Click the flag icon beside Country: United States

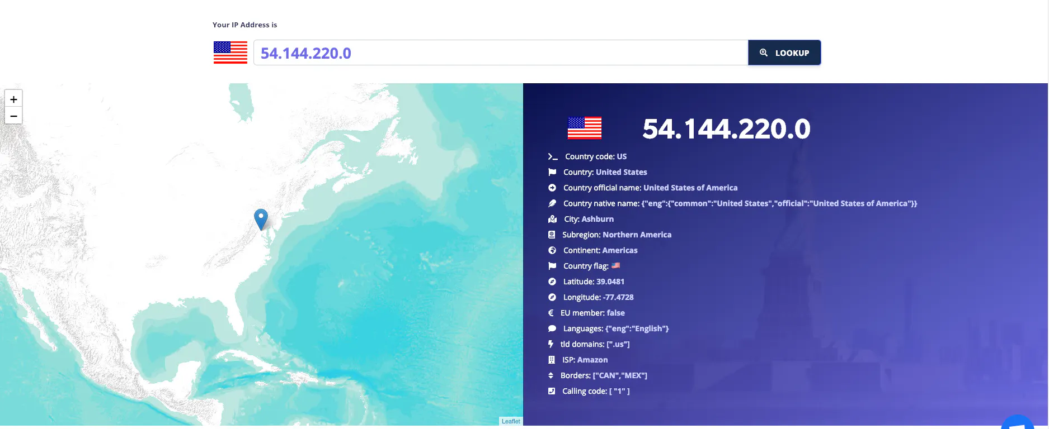[x=552, y=172]
